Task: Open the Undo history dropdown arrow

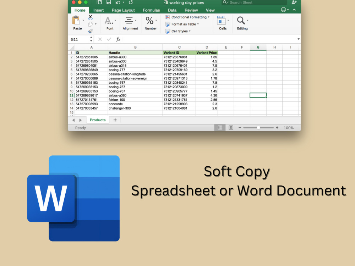Action: pos(124,2)
